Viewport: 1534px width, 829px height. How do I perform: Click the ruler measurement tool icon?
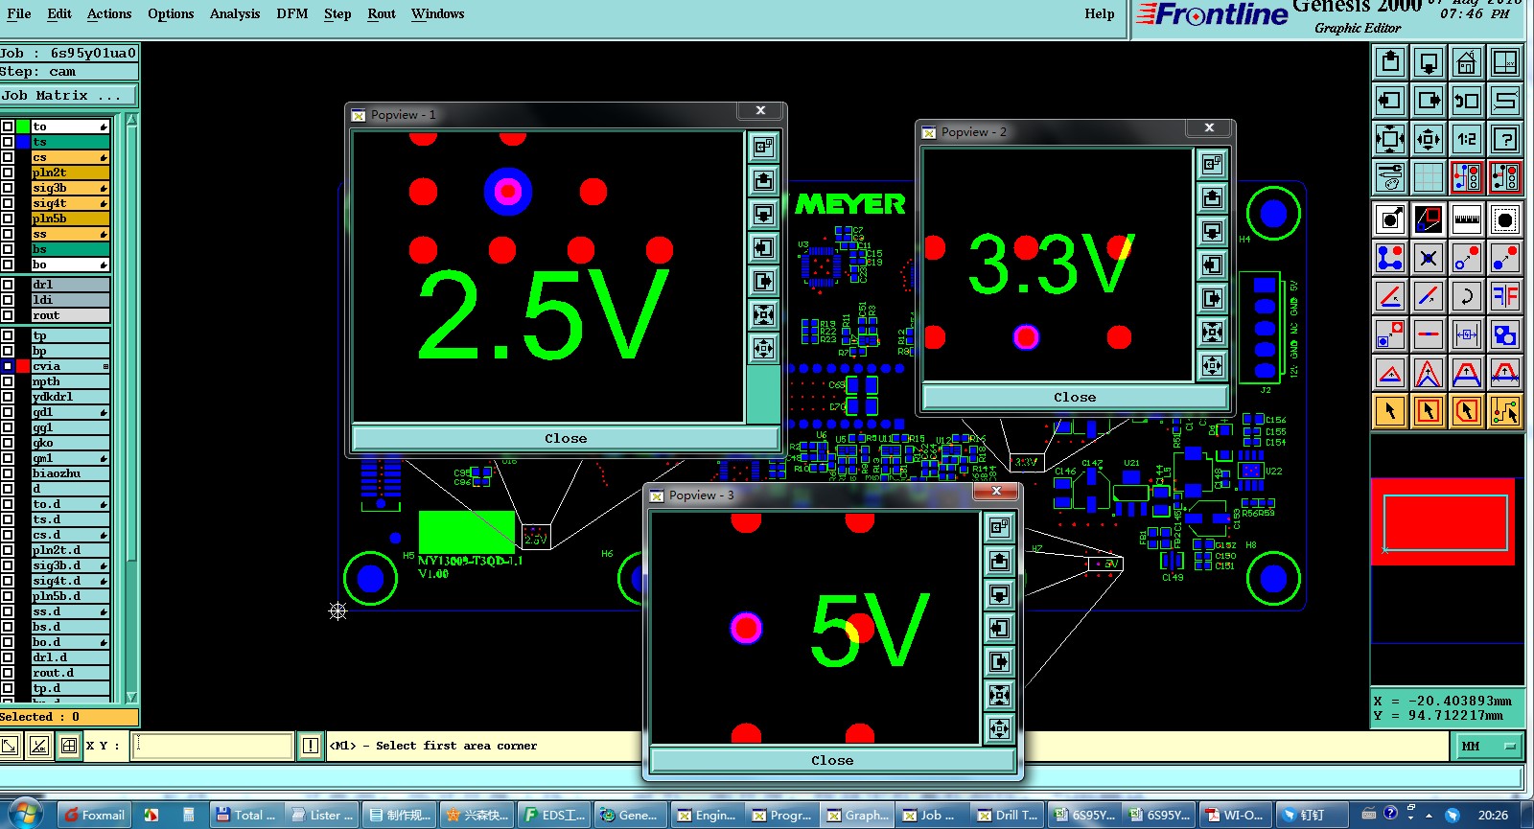[x=1467, y=219]
